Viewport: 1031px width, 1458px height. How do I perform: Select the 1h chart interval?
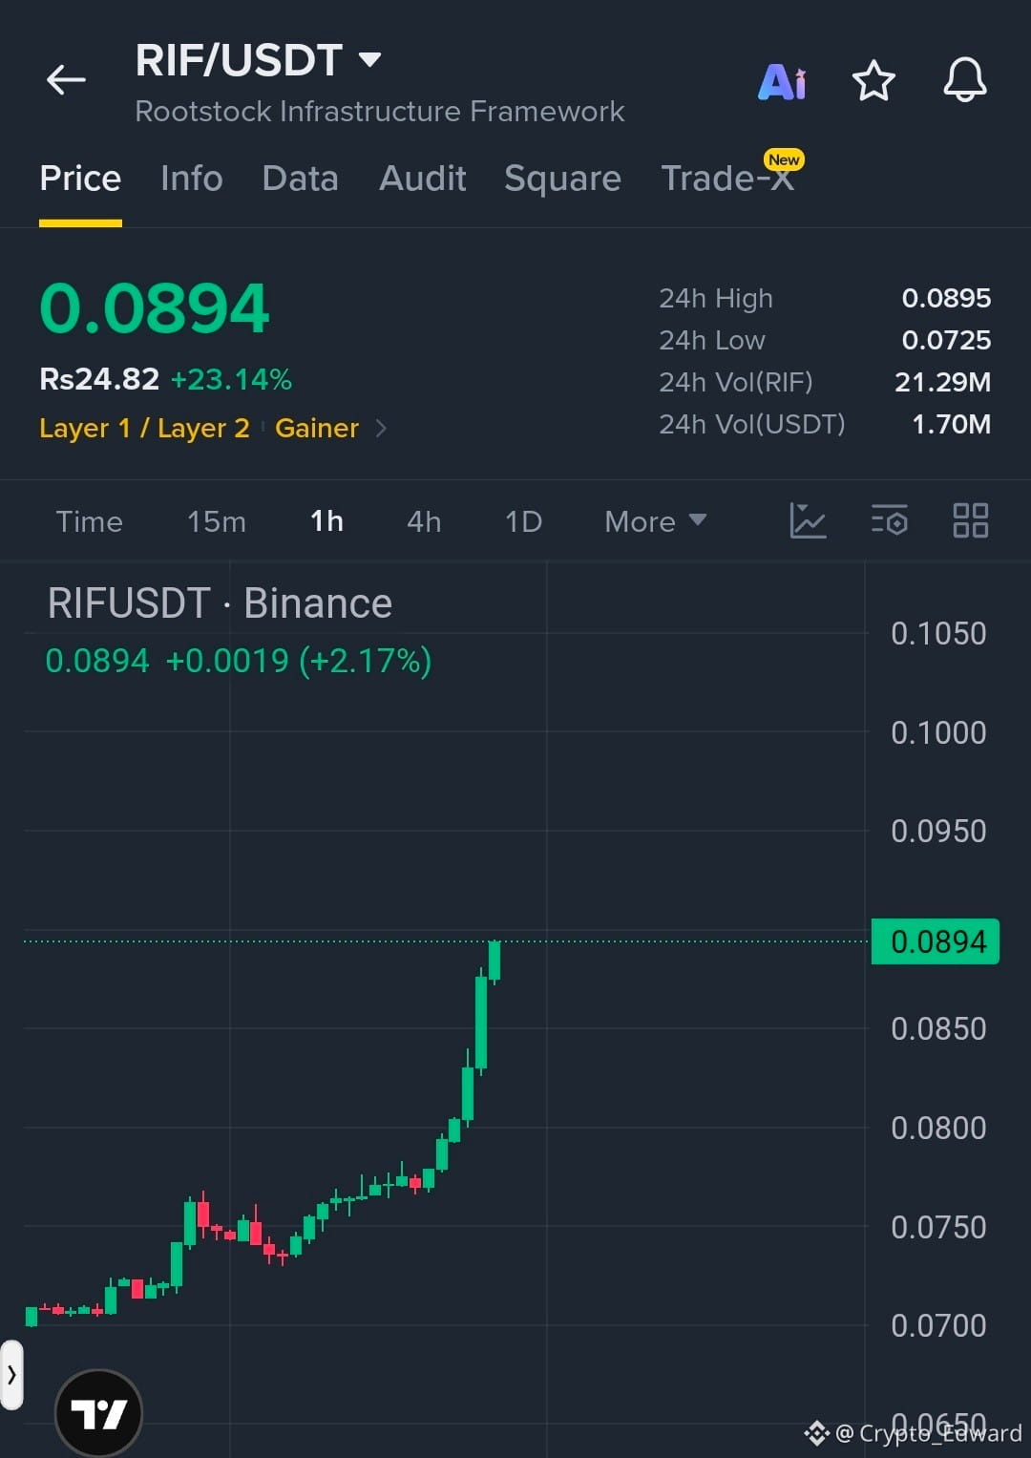point(326,521)
